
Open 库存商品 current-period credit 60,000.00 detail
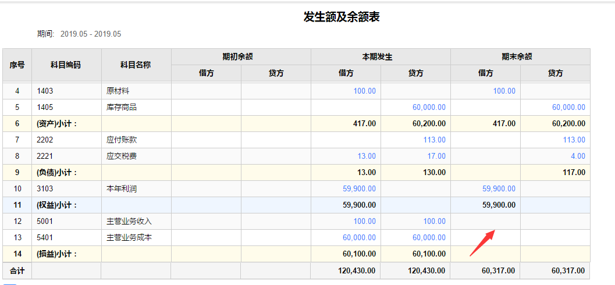pos(429,107)
